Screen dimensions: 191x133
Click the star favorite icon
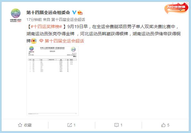coord(20,125)
